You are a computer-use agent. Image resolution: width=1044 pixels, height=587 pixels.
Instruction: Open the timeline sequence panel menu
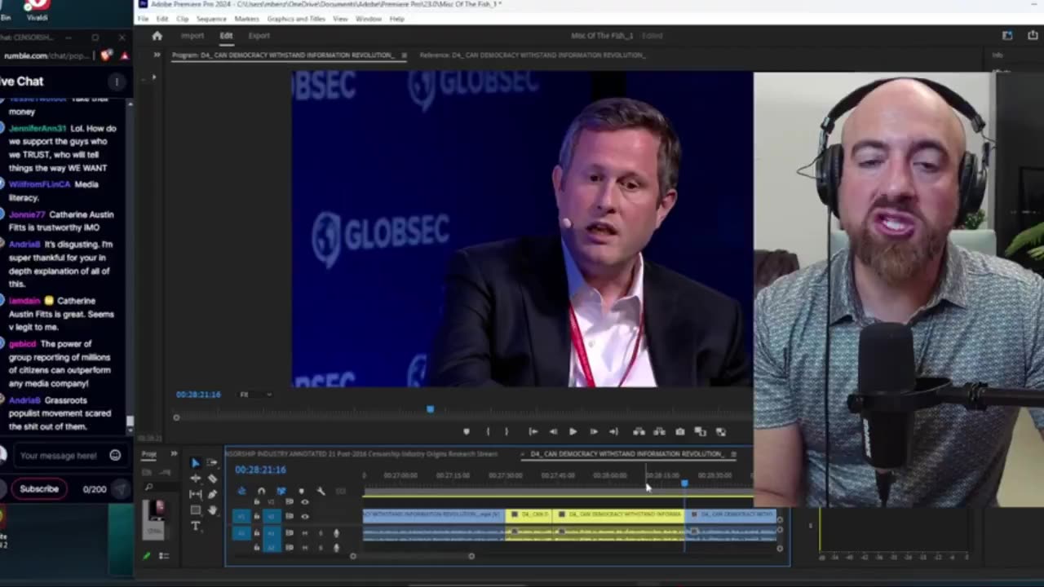click(x=733, y=454)
